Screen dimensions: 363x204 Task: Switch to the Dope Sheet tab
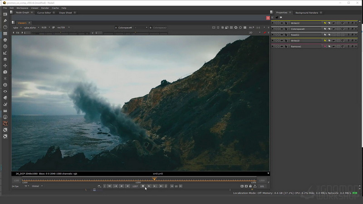(65, 13)
